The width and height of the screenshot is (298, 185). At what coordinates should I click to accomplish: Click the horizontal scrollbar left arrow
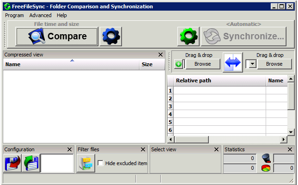click(170, 140)
